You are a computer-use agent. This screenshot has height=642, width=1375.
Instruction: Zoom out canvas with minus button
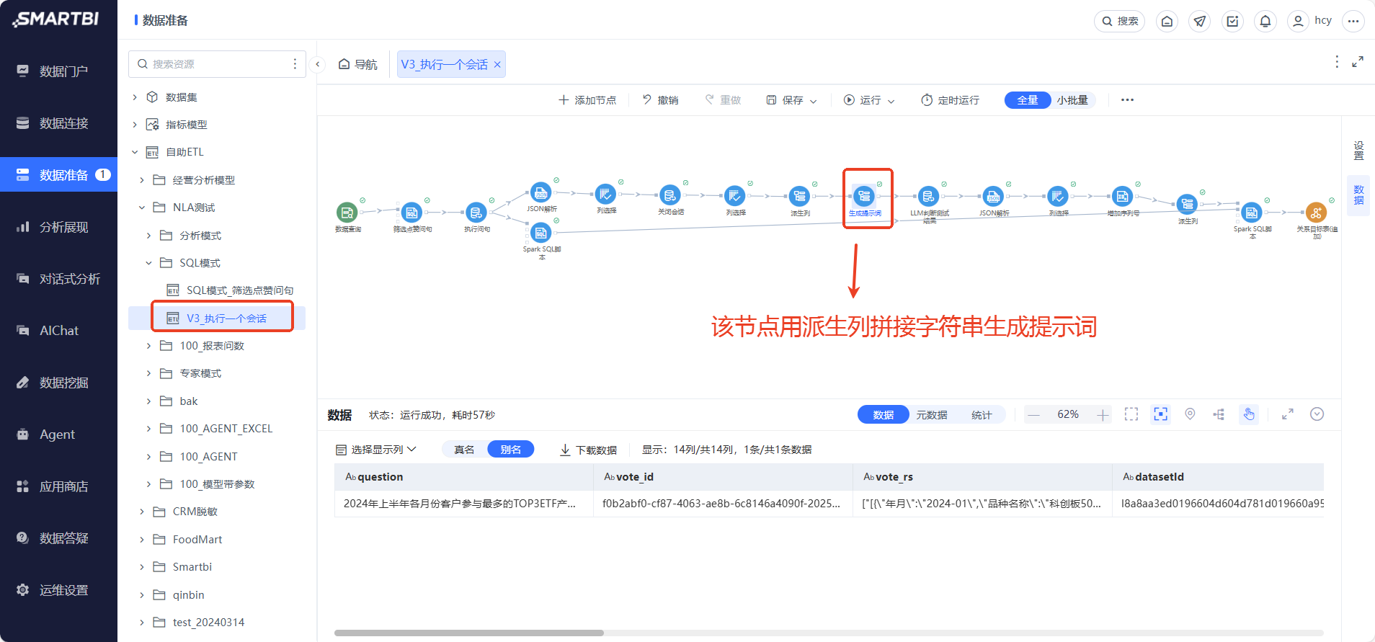coord(1033,415)
